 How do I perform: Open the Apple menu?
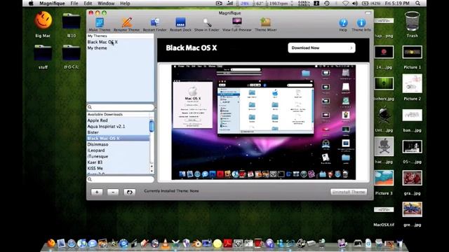click(31, 3)
